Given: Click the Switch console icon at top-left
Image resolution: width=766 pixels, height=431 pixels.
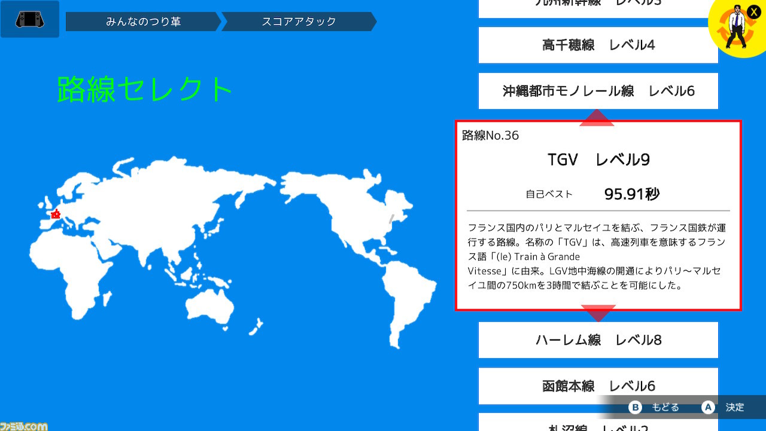Looking at the screenshot, I should point(29,19).
